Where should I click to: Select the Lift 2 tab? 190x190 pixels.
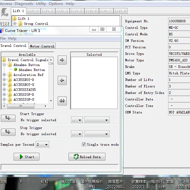click(33, 11)
